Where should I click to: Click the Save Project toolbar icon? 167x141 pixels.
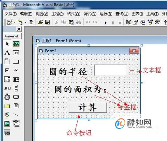click(x=48, y=22)
